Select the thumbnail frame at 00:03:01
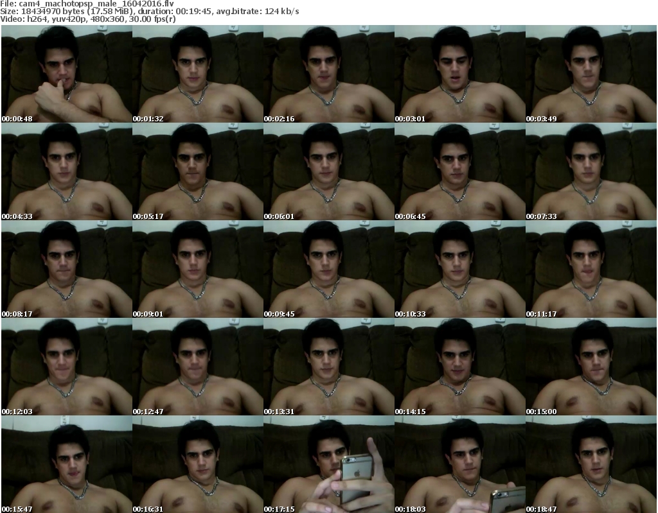 [460, 74]
